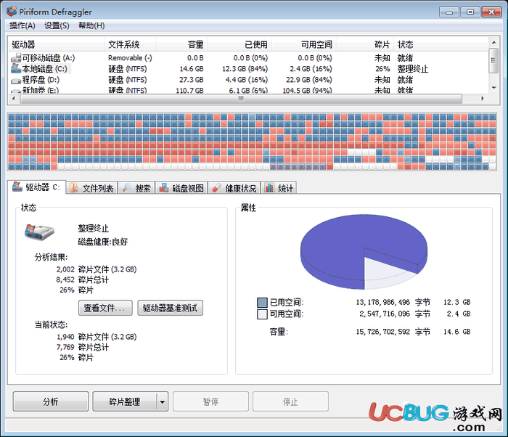This screenshot has height=437, width=508.
Task: Click the large drive icon in 状态 panel
Action: [39, 232]
